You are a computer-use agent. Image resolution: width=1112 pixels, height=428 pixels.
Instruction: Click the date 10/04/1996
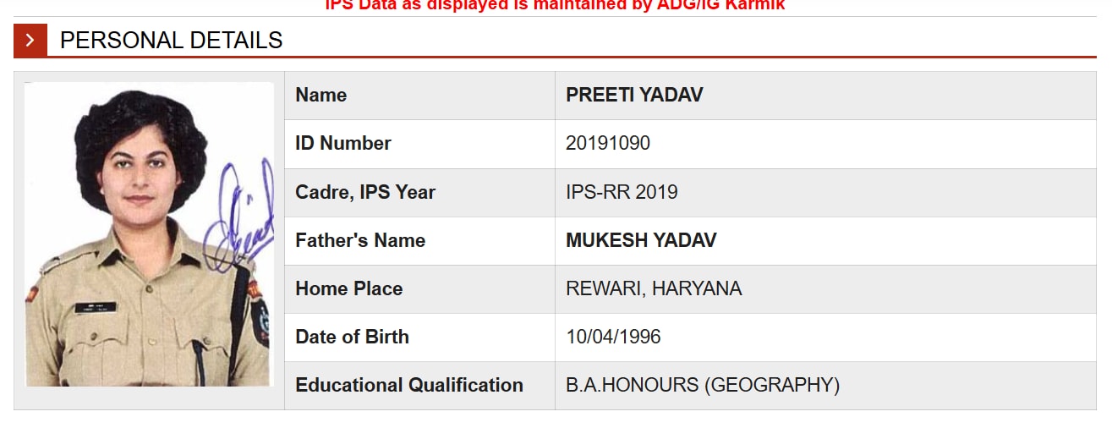click(x=613, y=337)
